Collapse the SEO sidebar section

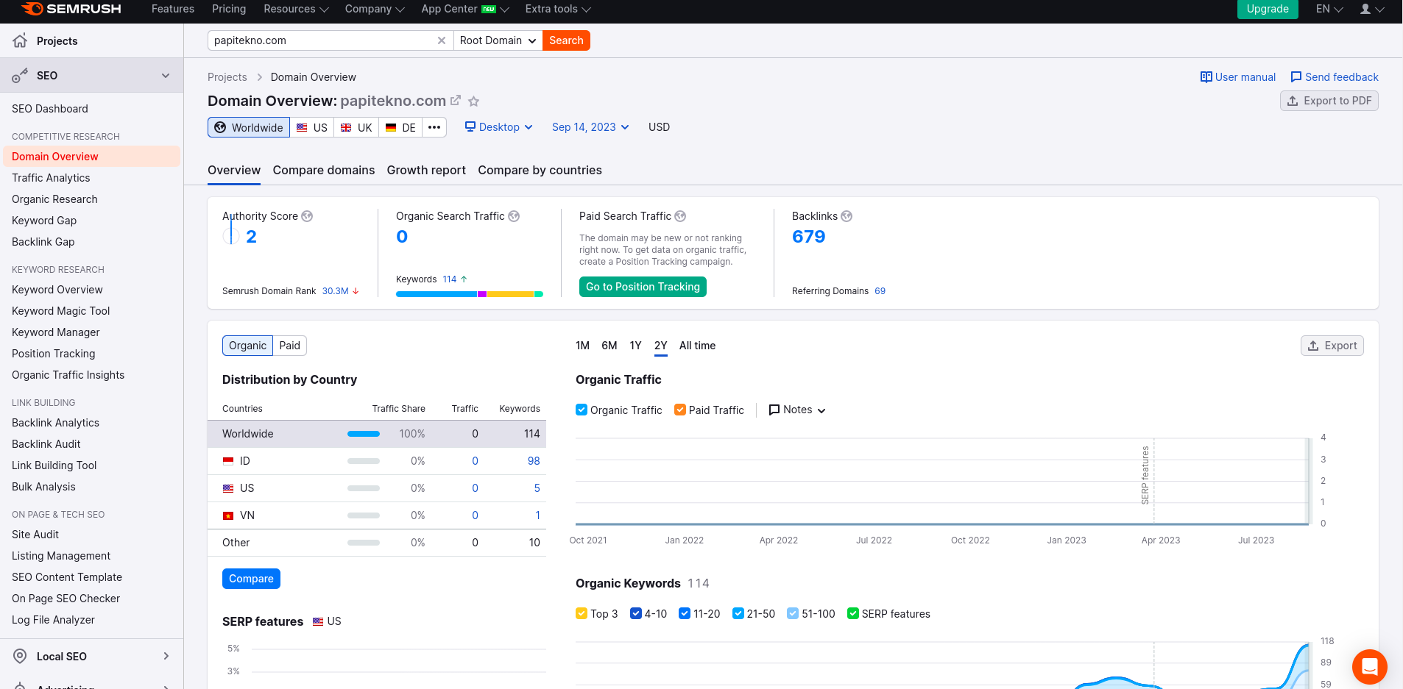pyautogui.click(x=166, y=75)
